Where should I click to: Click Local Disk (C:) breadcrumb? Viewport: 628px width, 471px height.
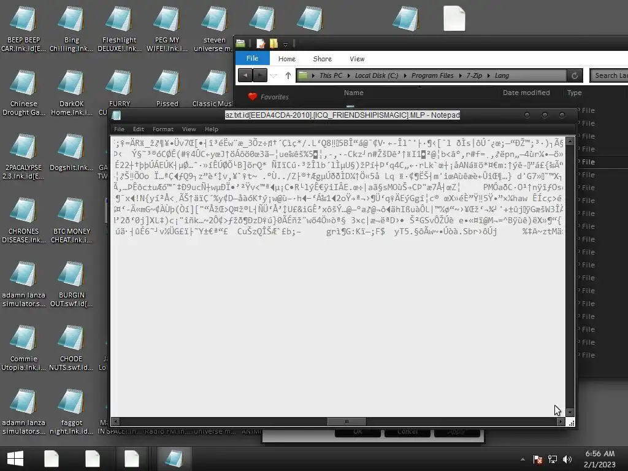click(x=377, y=75)
